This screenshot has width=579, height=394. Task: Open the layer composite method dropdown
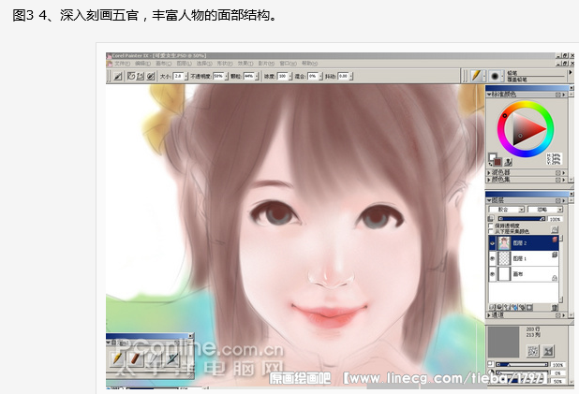coord(506,210)
